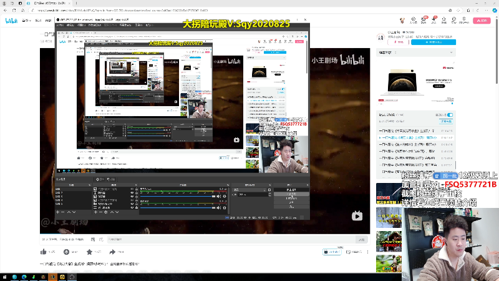Viewport: 499px width, 281px height.
Task: Toggle the danmaku display switch icon
Action: (x=92, y=239)
